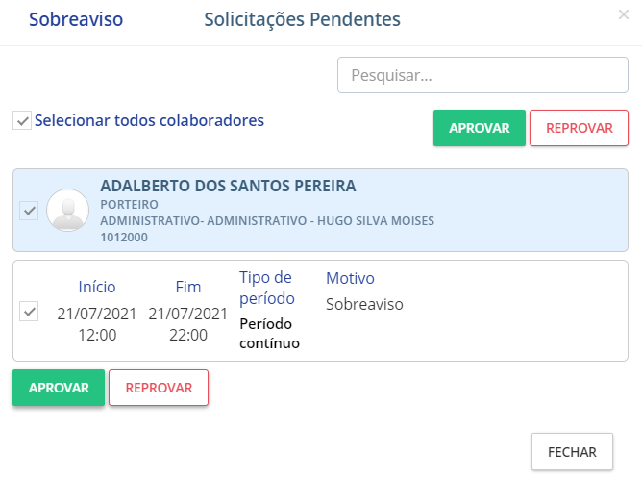This screenshot has height=480, width=642.
Task: Click the start date 21/07/2021 12:00
Action: pyautogui.click(x=97, y=324)
